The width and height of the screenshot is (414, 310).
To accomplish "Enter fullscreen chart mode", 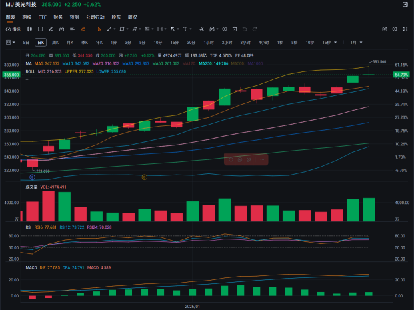I will (x=405, y=29).
